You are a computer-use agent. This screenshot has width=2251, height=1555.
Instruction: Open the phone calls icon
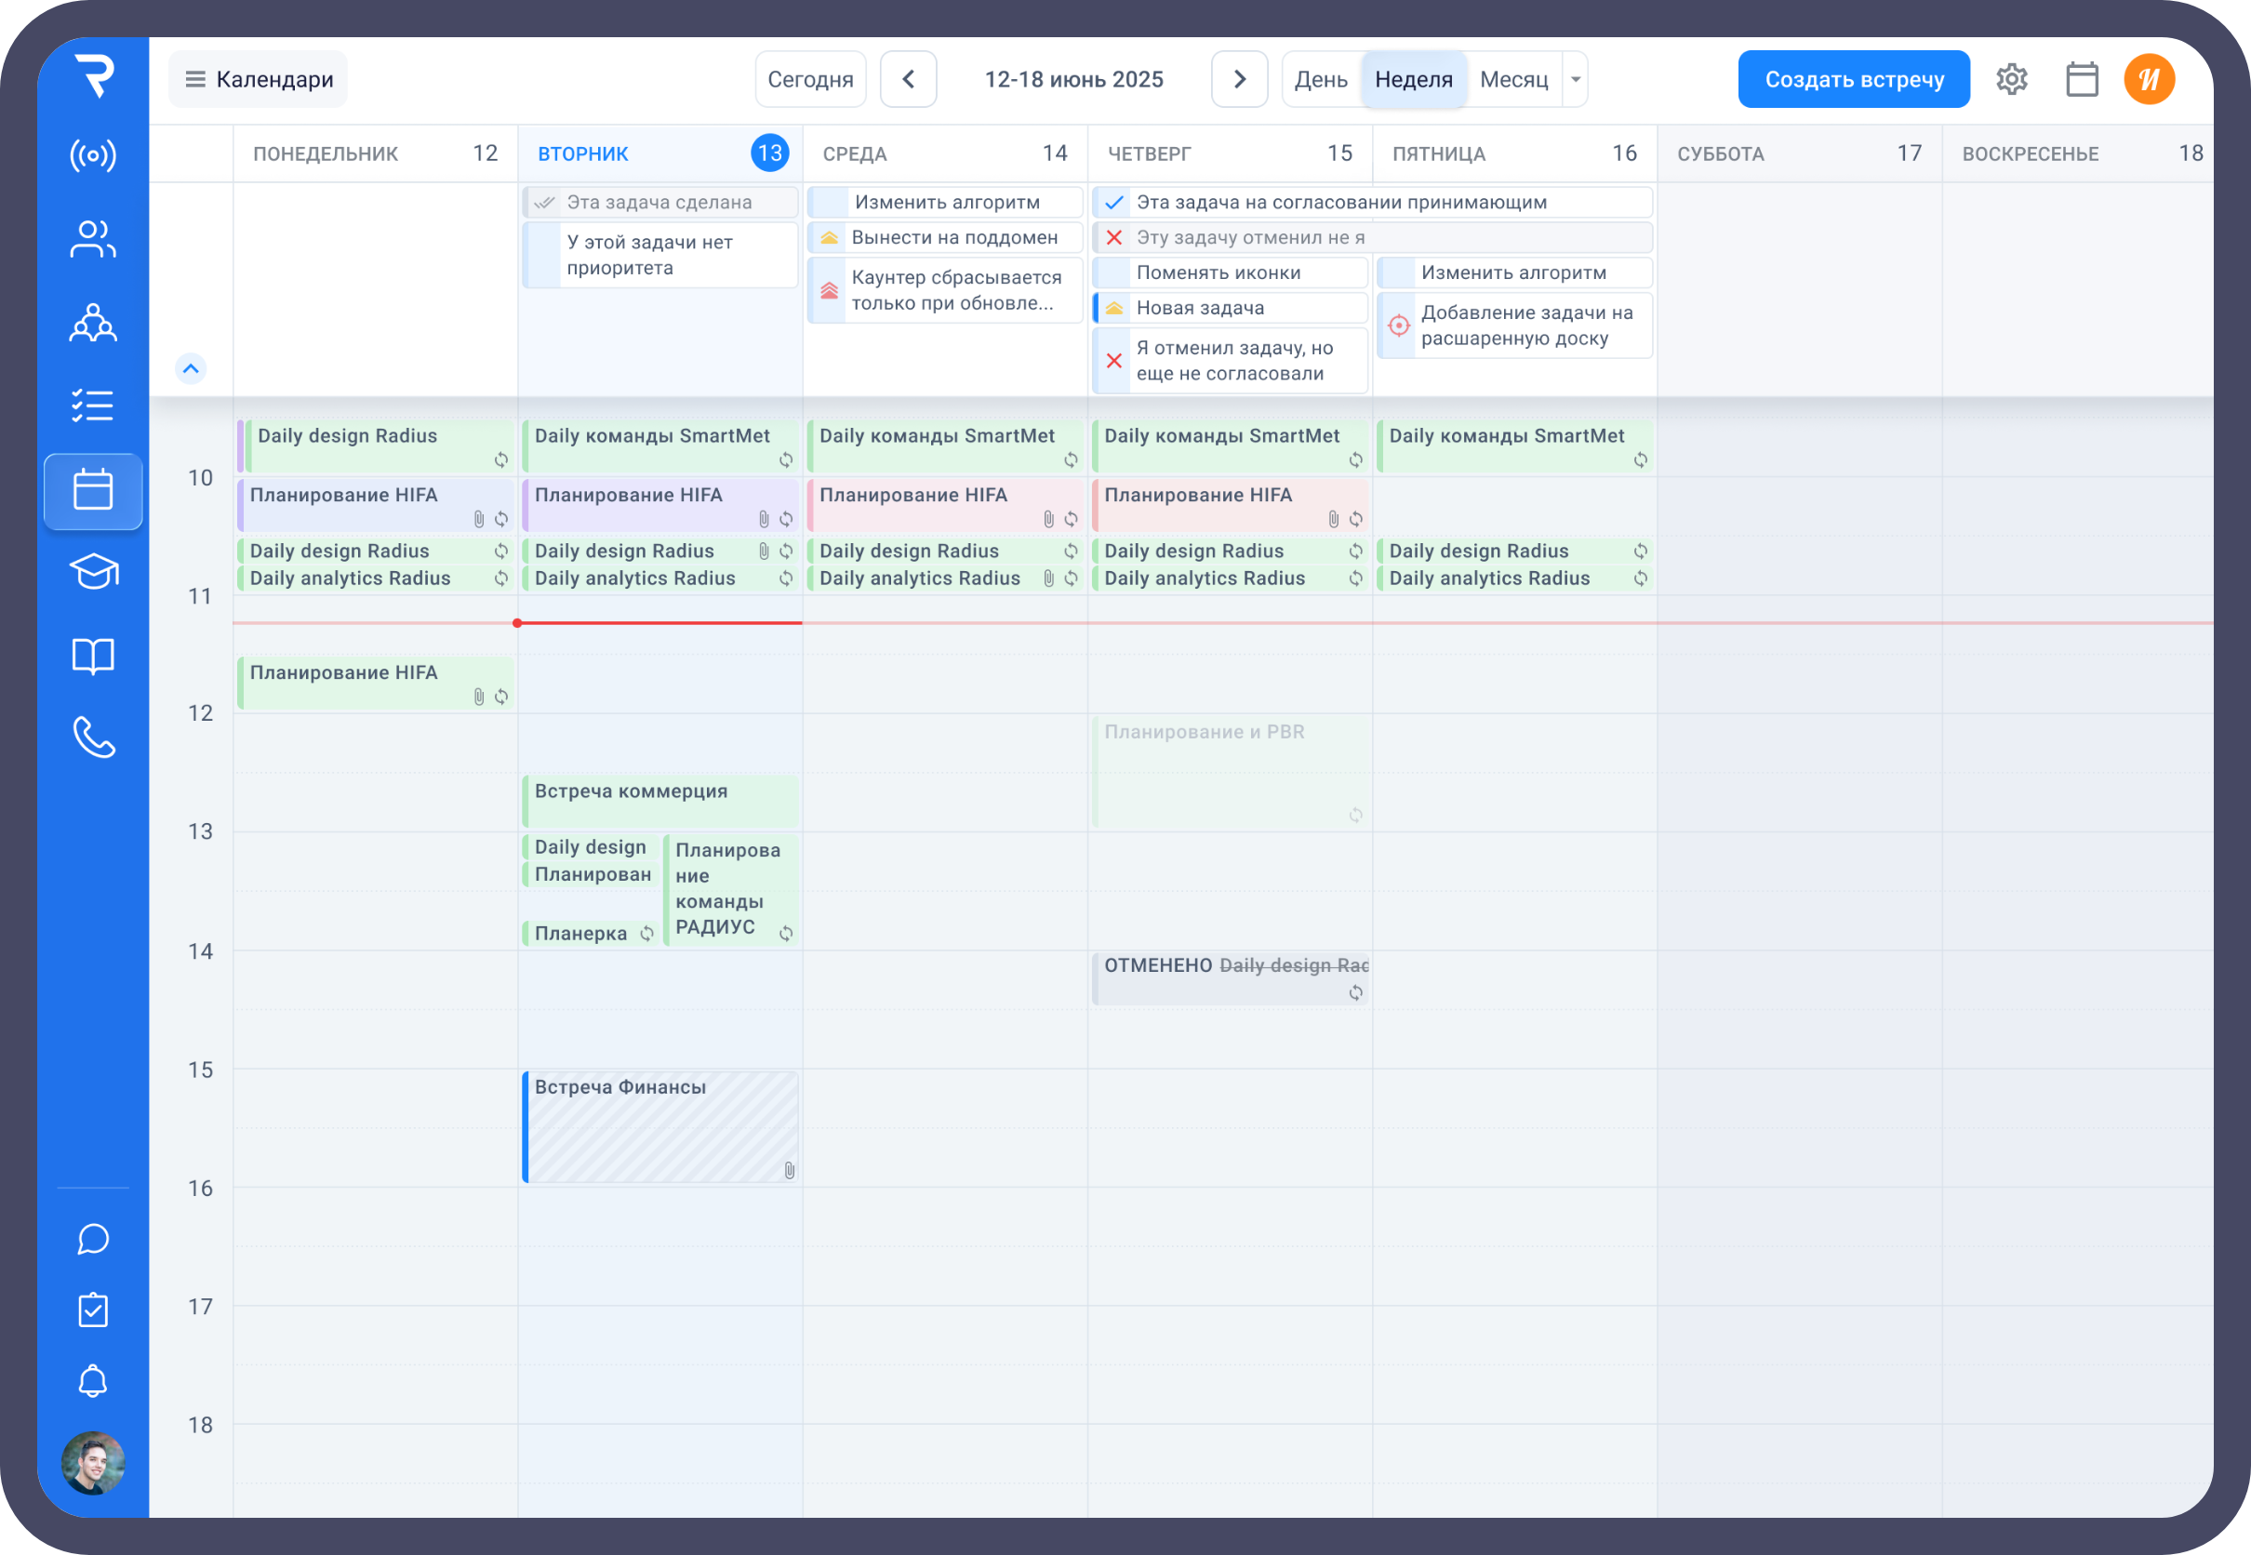93,738
